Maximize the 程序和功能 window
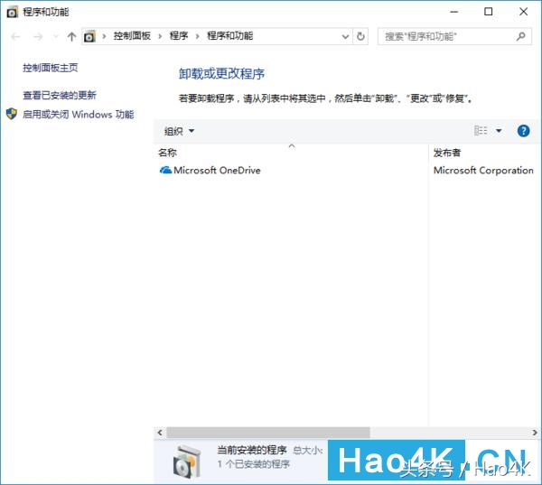The height and width of the screenshot is (485, 542). tap(489, 12)
